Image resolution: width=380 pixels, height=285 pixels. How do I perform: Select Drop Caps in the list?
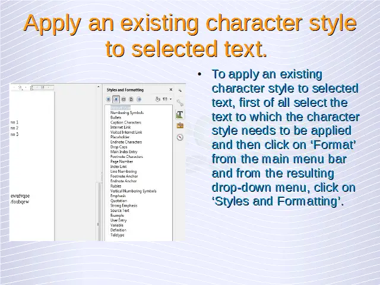(x=119, y=147)
